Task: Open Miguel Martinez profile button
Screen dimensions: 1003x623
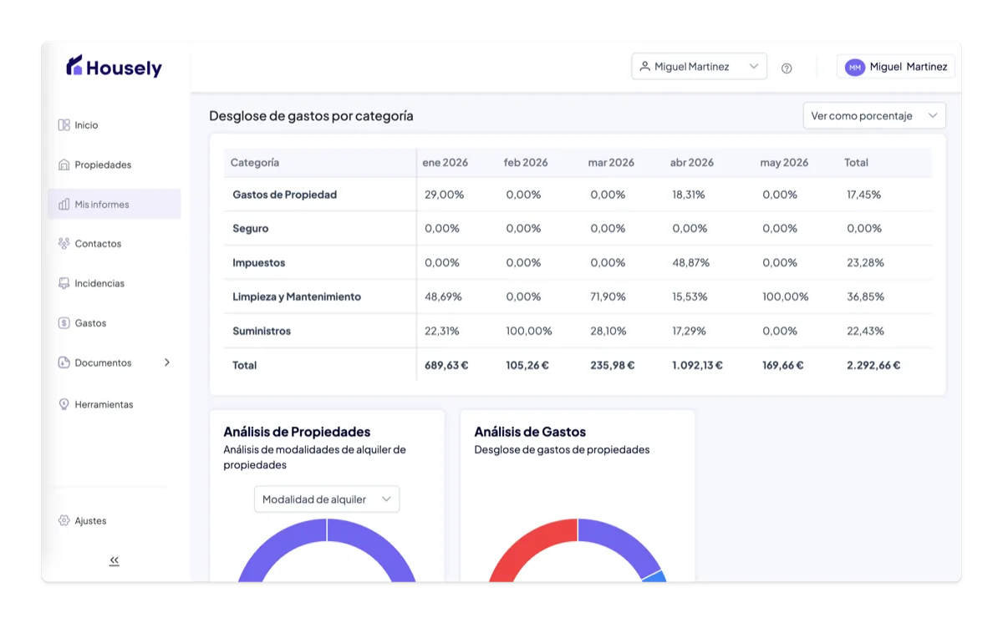Action: pyautogui.click(x=896, y=67)
